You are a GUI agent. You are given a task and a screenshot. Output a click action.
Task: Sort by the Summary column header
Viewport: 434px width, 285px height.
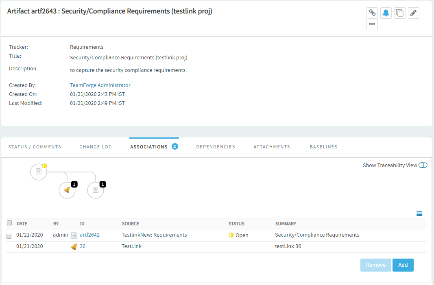(x=286, y=224)
